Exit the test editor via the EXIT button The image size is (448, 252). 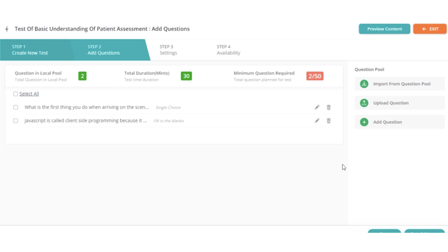tap(430, 29)
